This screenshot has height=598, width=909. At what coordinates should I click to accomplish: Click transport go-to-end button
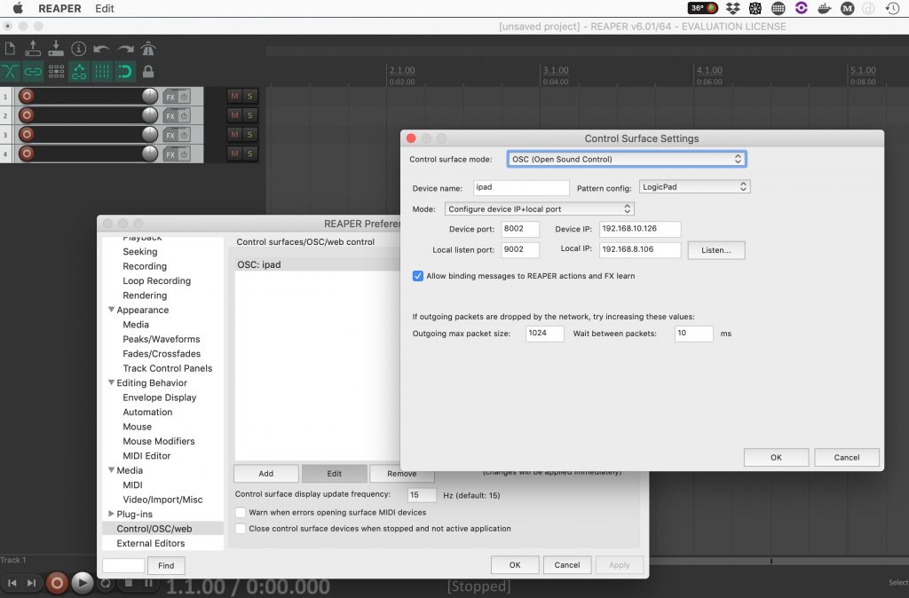click(x=31, y=583)
